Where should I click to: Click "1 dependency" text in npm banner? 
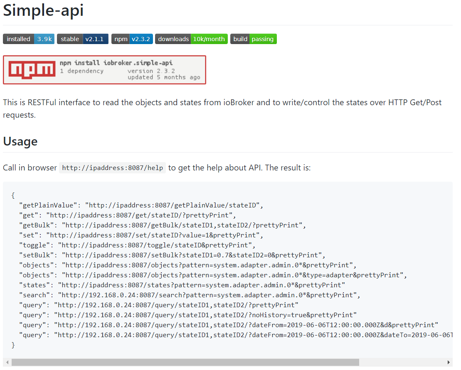tap(82, 71)
